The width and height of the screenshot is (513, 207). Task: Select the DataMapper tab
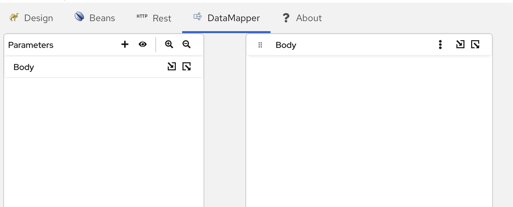tap(226, 18)
